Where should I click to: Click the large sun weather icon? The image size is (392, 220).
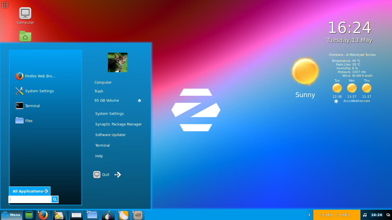pos(305,71)
